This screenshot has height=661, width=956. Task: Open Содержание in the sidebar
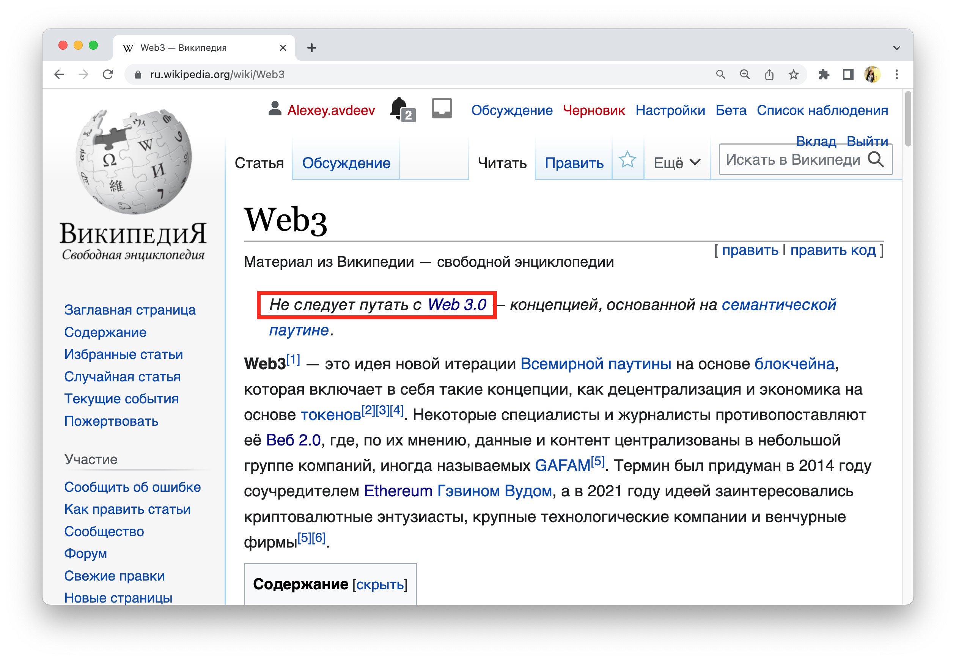105,332
